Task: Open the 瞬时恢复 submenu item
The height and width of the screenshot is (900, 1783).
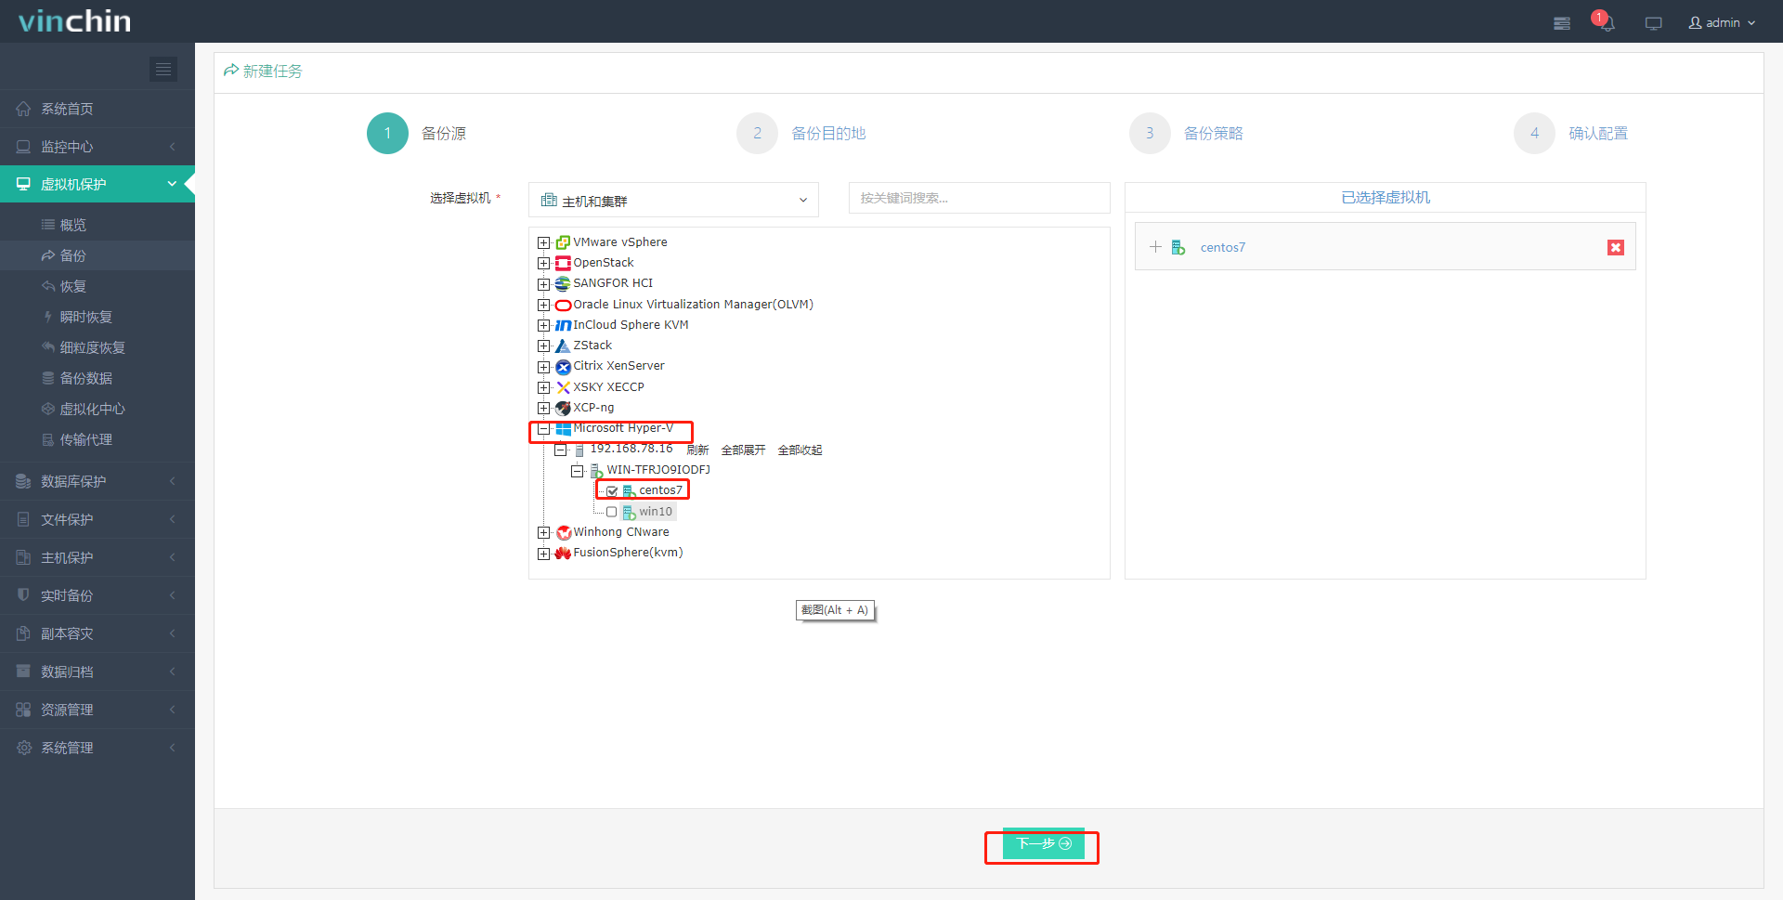Action: pyautogui.click(x=98, y=317)
